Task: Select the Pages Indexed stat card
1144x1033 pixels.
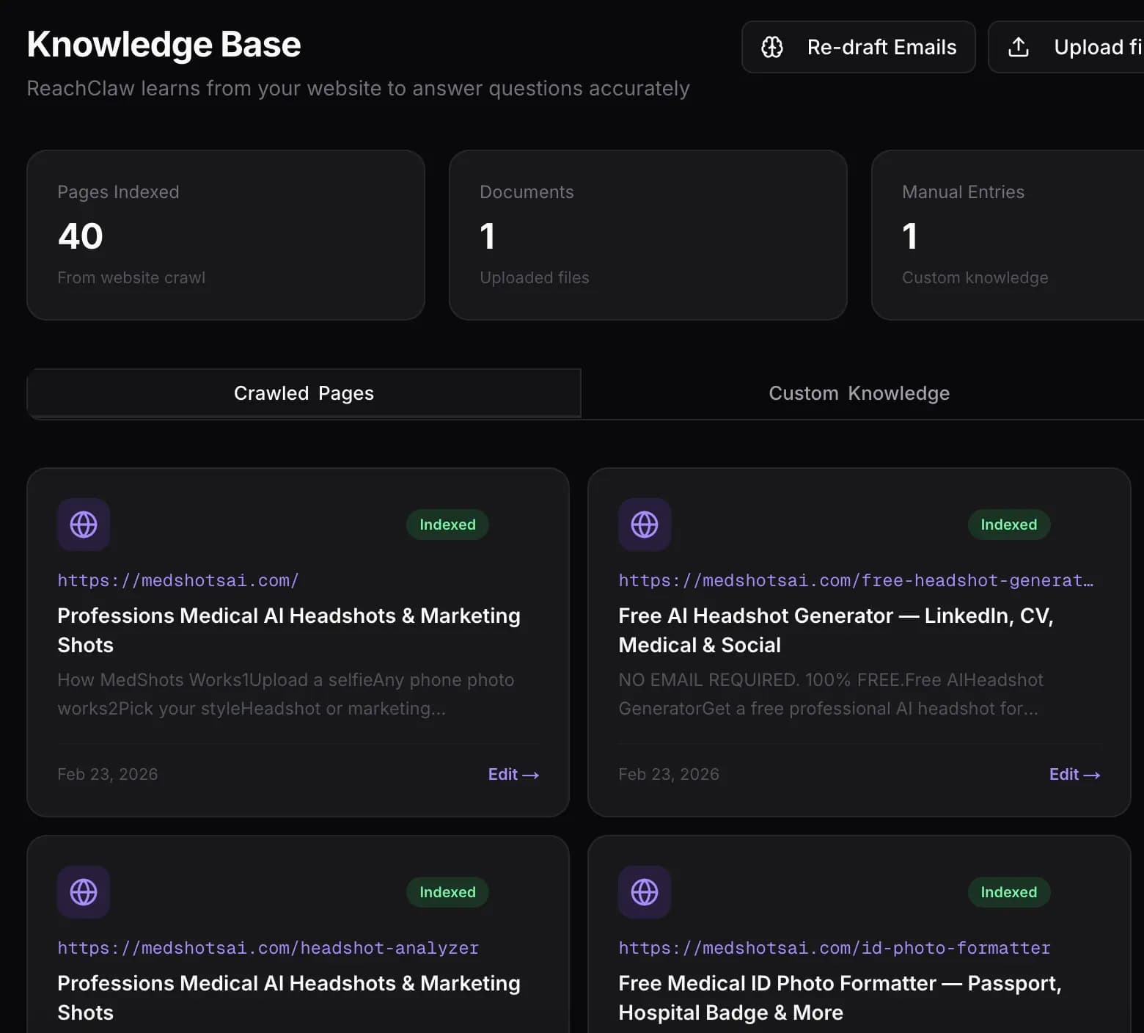Action: [x=226, y=235]
